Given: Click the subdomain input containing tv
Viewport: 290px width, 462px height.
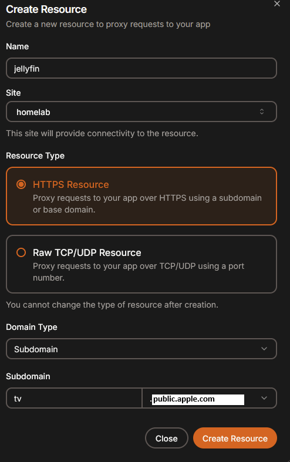Looking at the screenshot, I should [74, 398].
